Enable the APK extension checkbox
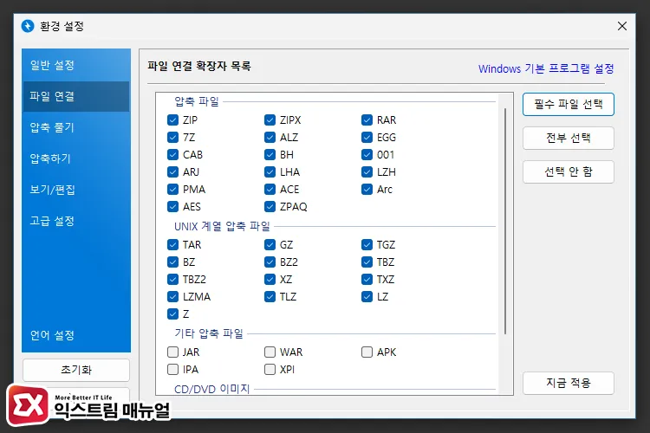The image size is (650, 433). click(x=367, y=352)
